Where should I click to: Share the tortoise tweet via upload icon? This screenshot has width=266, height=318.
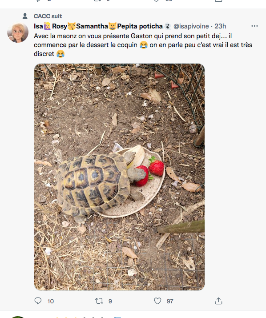click(x=218, y=301)
